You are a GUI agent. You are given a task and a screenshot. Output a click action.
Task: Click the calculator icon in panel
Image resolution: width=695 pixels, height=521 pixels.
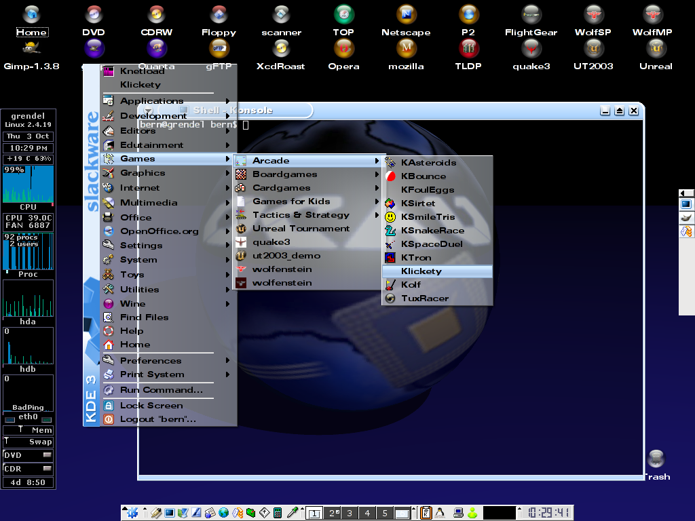pos(278,513)
